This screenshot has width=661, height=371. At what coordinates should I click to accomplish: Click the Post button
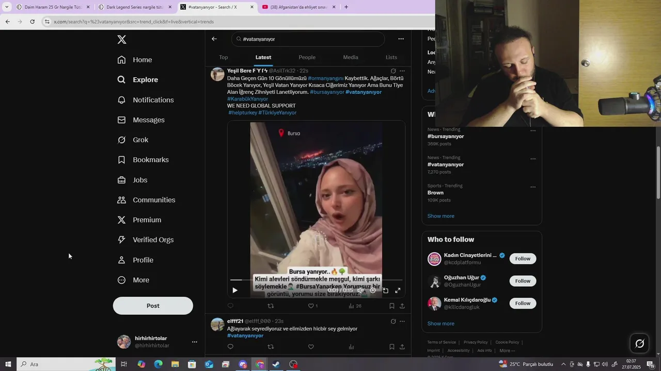pyautogui.click(x=153, y=306)
